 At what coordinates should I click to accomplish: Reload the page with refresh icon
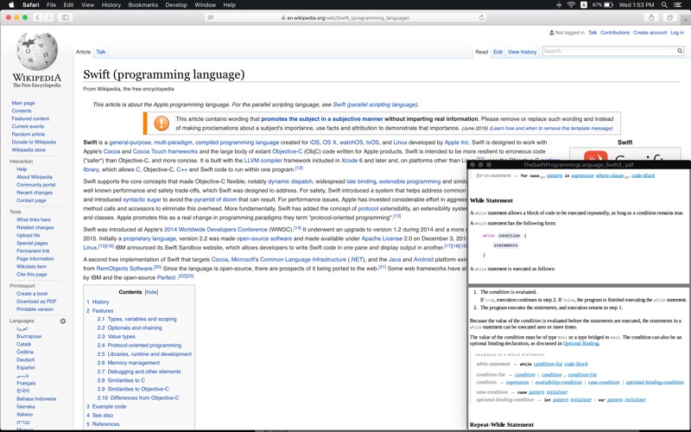[482, 17]
